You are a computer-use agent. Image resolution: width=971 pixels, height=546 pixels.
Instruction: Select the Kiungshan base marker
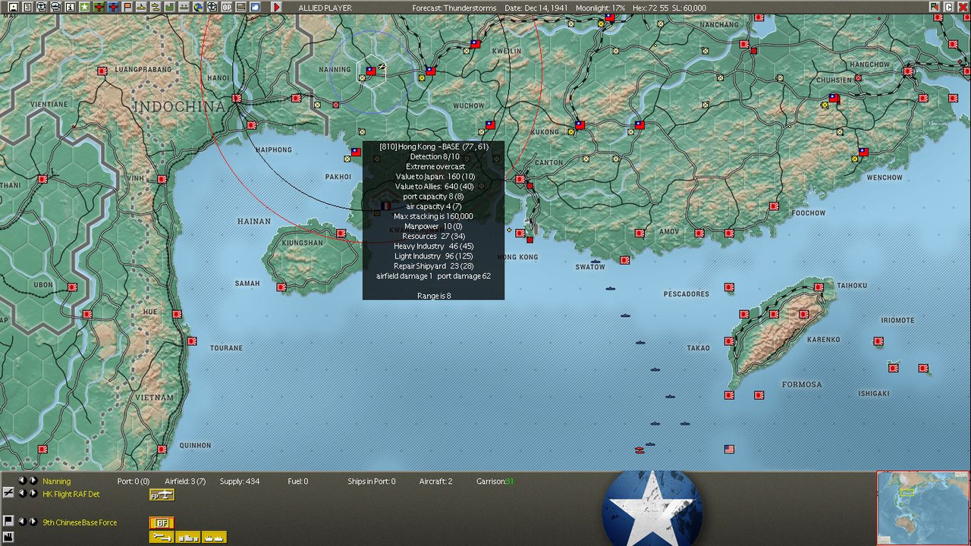341,234
